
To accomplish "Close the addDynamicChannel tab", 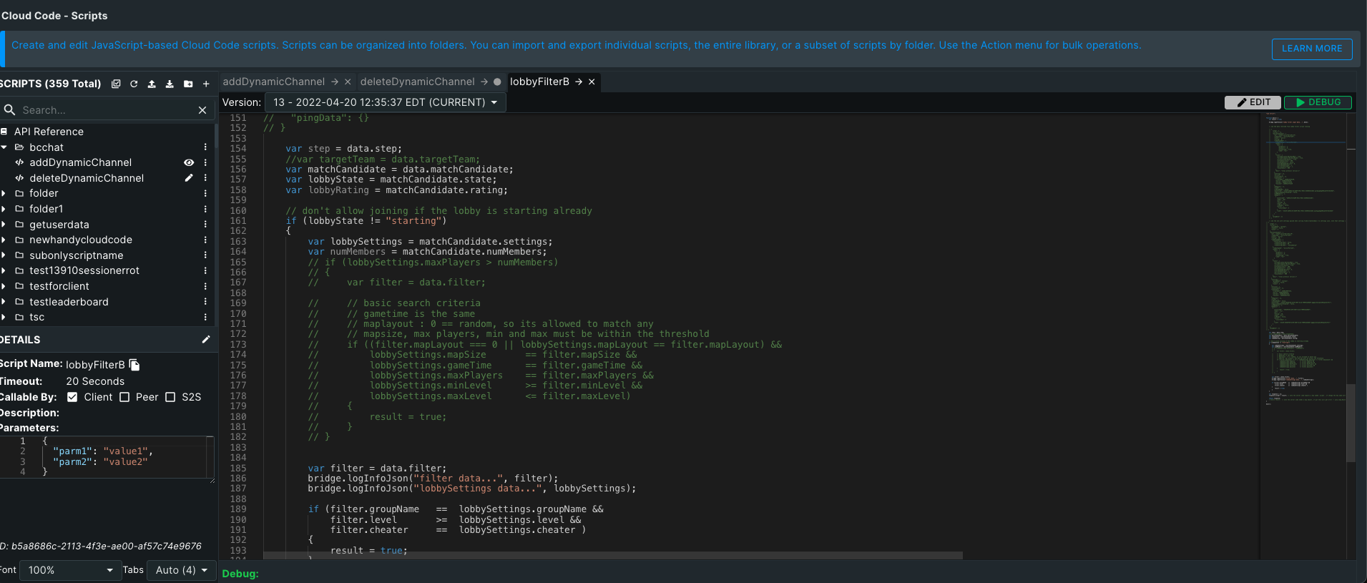I will [348, 82].
